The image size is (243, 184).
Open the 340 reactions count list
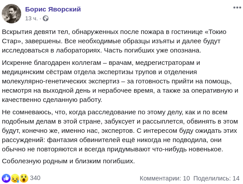click(35, 178)
